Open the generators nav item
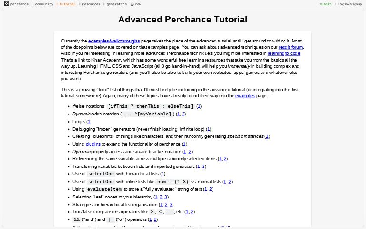This screenshot has height=229, width=366. pyautogui.click(x=115, y=4)
